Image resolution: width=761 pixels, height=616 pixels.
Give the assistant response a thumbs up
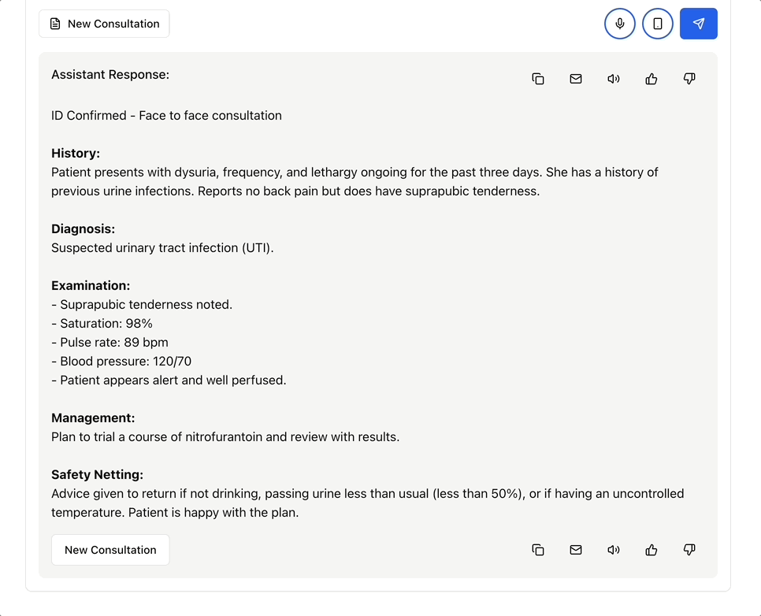[x=651, y=78]
